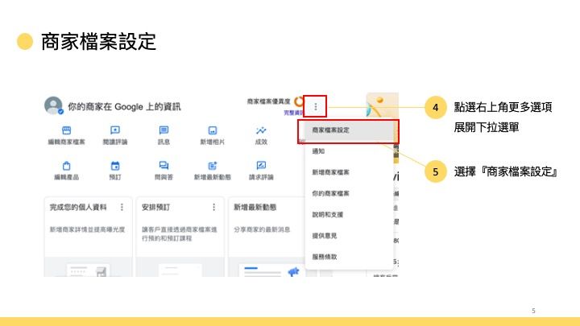This screenshot has width=580, height=326.
Task: Click the 編輯商家檔案 storefront icon
Action: [67, 130]
